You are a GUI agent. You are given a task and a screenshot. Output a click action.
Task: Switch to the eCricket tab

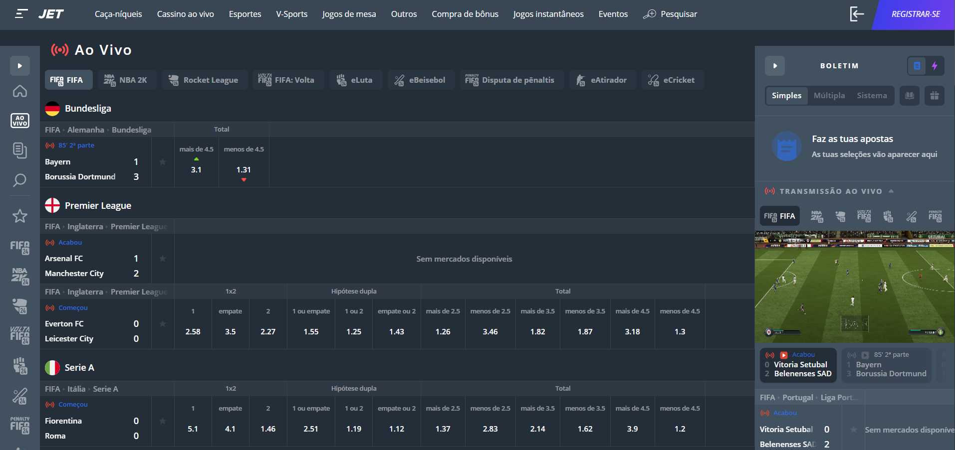click(672, 80)
